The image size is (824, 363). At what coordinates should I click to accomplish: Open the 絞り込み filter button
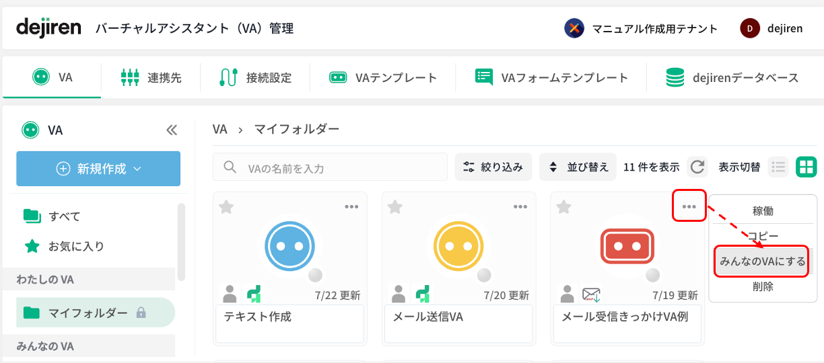493,167
